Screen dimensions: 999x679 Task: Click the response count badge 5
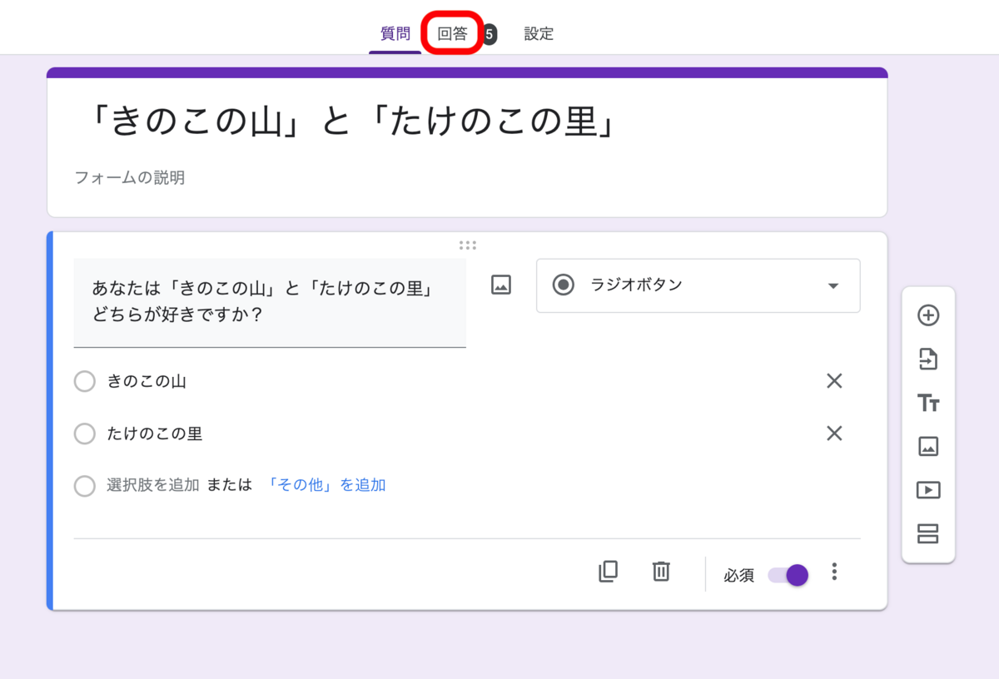pyautogui.click(x=490, y=34)
